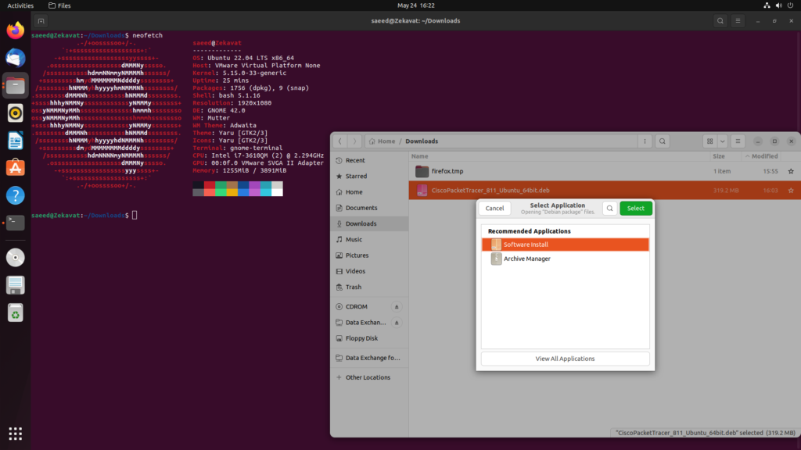Click the Help question mark dock icon
The width and height of the screenshot is (801, 450).
point(16,195)
